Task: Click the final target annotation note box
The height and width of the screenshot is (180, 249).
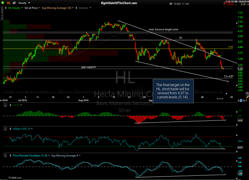Action: tap(173, 91)
